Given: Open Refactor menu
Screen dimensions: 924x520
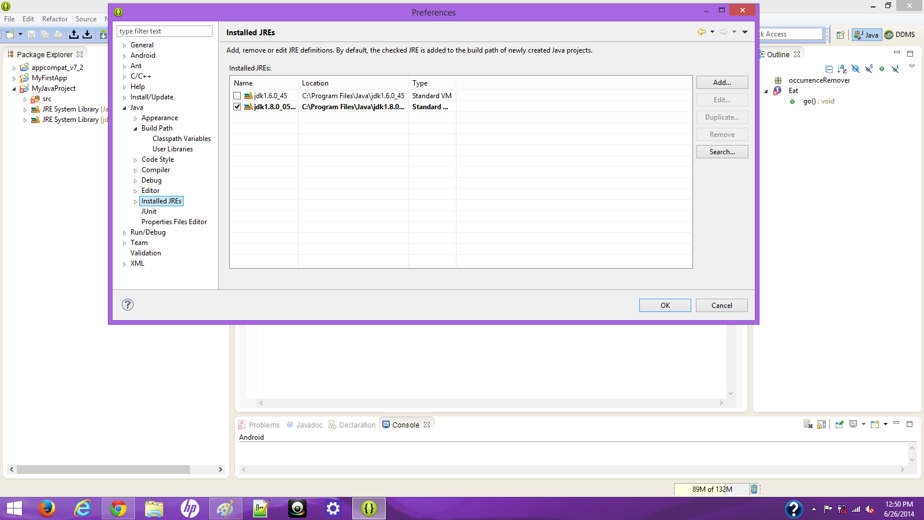Looking at the screenshot, I should (x=55, y=19).
